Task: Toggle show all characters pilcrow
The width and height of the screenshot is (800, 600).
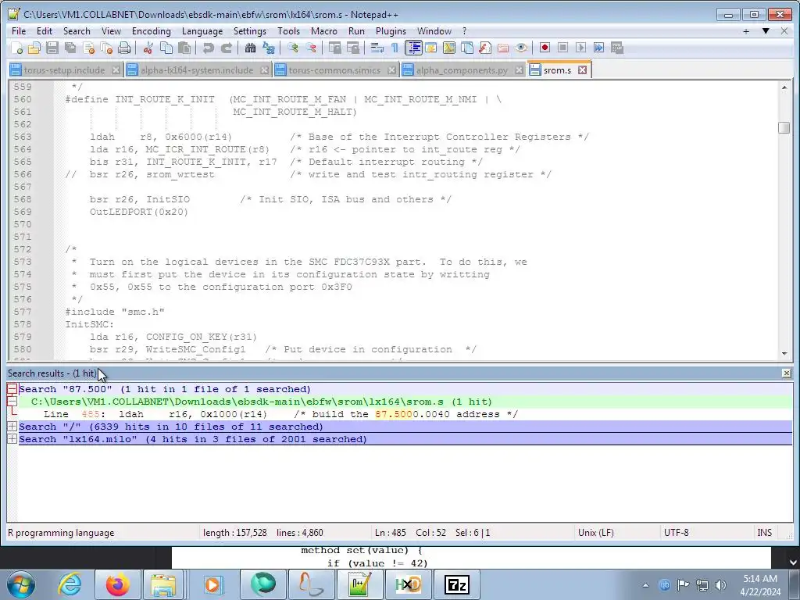Action: 395,48
